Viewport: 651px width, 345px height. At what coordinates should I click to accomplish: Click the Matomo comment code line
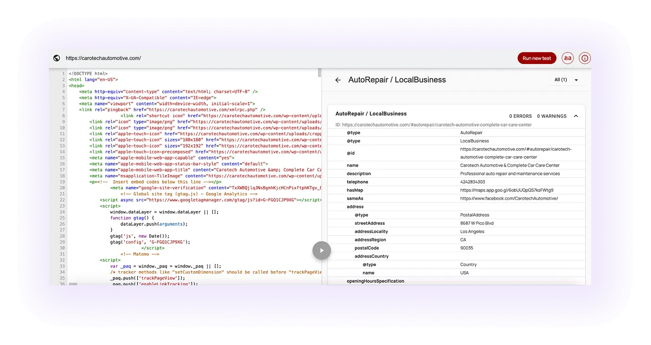pos(139,254)
